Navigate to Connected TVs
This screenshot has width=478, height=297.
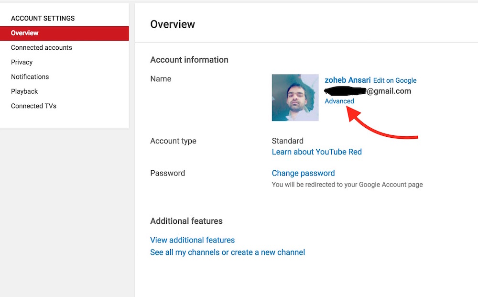pos(33,106)
